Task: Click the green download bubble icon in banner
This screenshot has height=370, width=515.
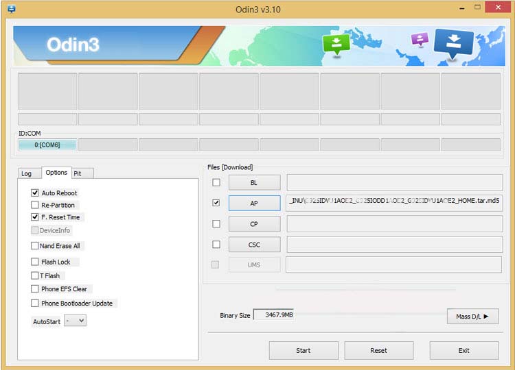Action: tap(336, 45)
